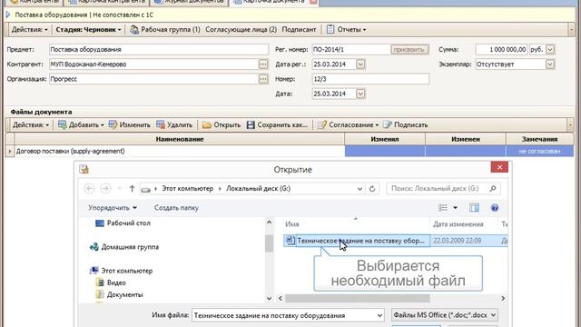Image resolution: width=581 pixels, height=327 pixels.
Task: Click Изменить in the files toolbar
Action: point(129,125)
